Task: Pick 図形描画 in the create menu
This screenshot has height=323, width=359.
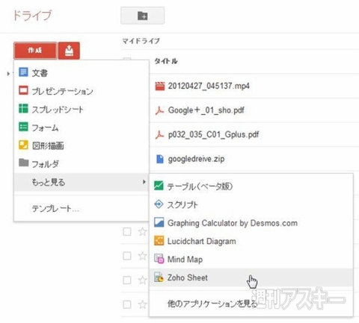Action: (x=82, y=145)
